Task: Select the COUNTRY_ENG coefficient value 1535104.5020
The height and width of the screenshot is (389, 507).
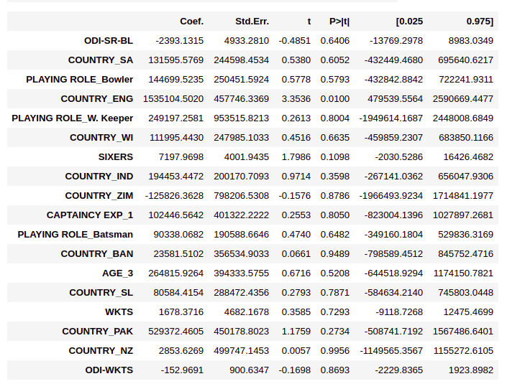Action: [x=173, y=99]
